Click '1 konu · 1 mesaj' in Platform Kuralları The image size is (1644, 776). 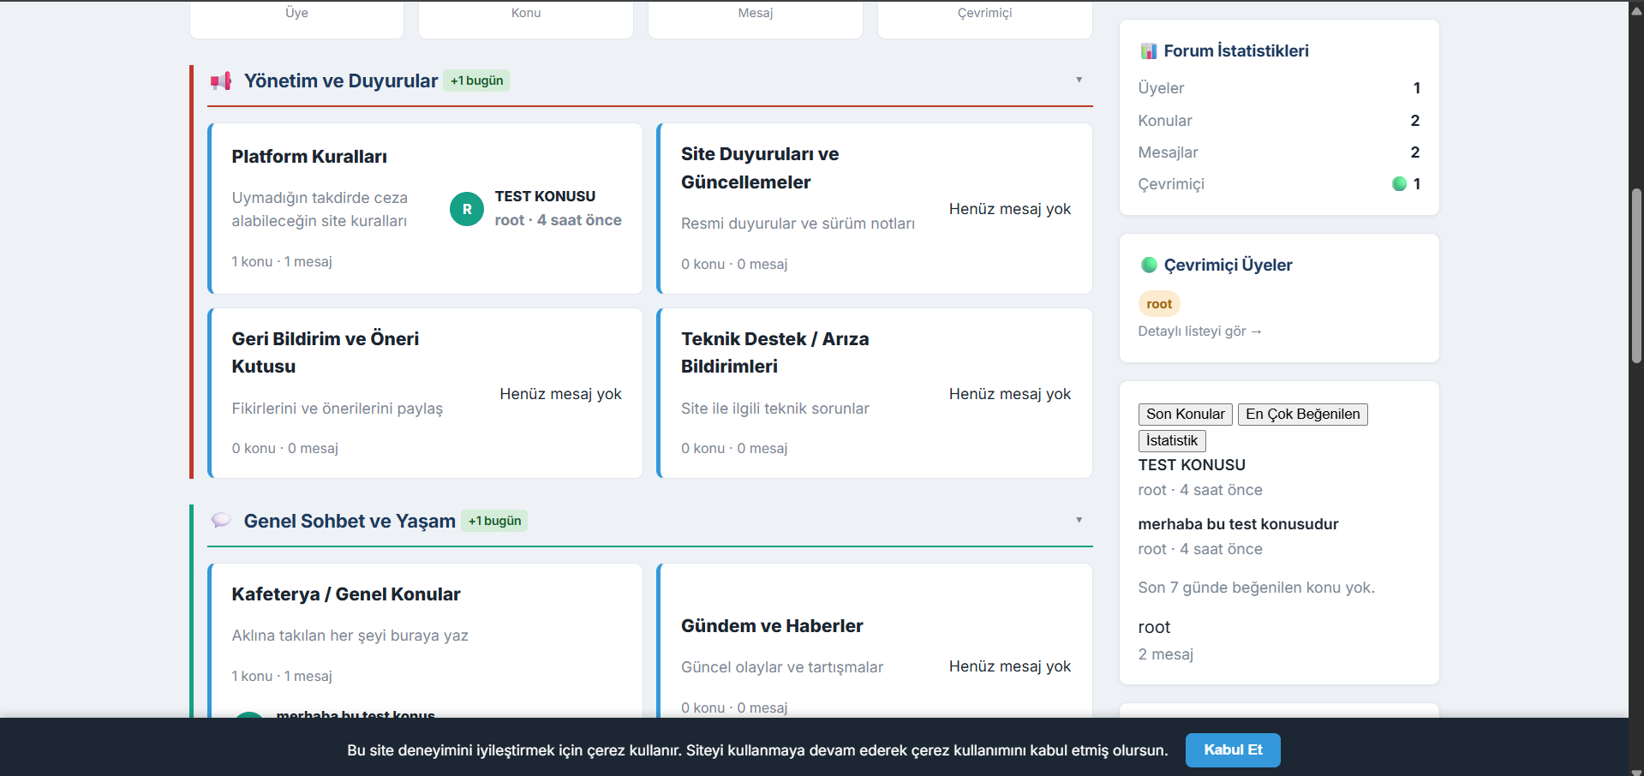(282, 262)
